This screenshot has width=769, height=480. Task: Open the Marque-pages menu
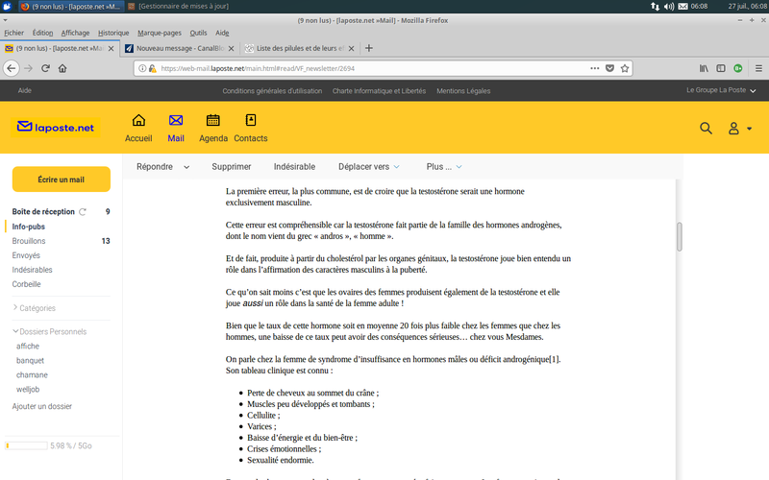point(160,33)
